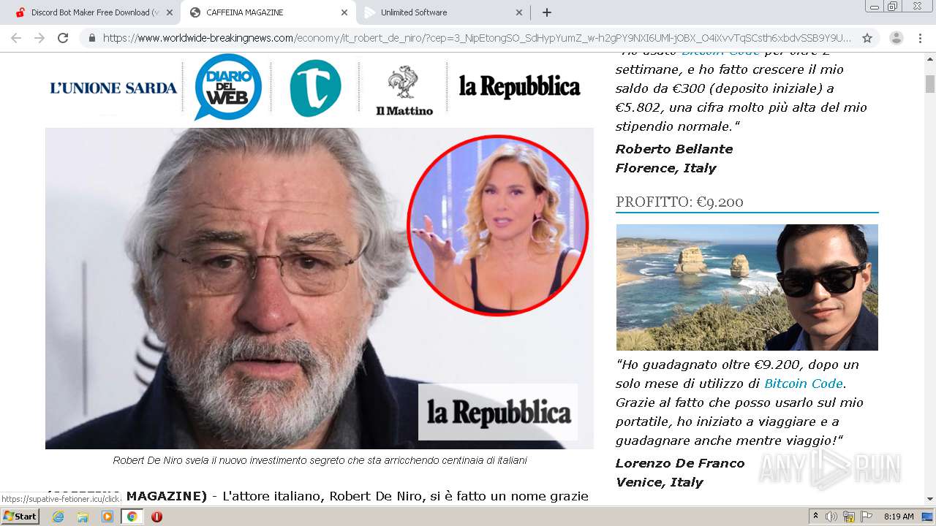Viewport: 936px width, 526px height.
Task: Click the page scrollbar up arrow
Action: tap(930, 60)
